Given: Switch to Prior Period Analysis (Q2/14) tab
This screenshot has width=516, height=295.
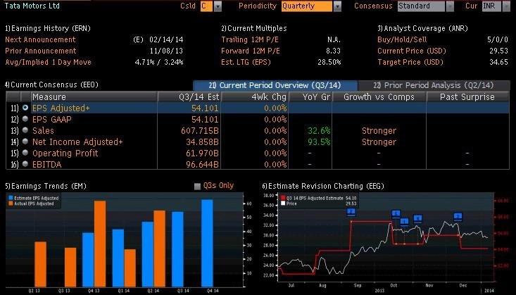Looking at the screenshot, I should click(x=434, y=85).
